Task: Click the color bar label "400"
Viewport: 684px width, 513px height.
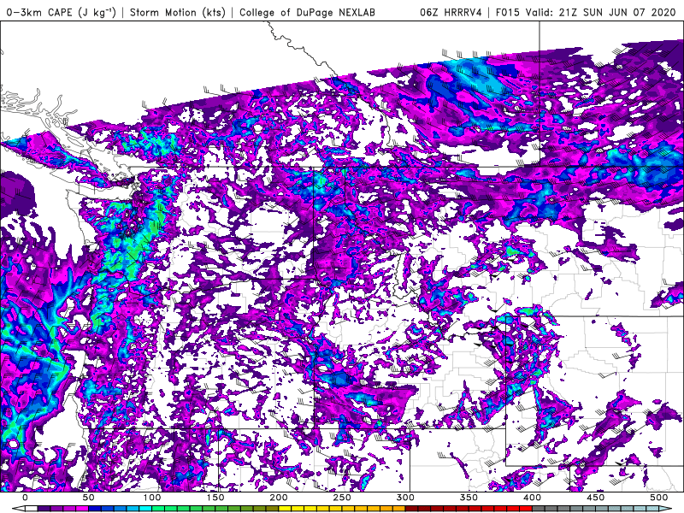Action: 532,498
